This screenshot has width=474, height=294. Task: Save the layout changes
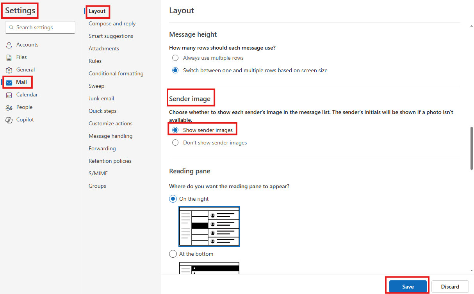(407, 287)
